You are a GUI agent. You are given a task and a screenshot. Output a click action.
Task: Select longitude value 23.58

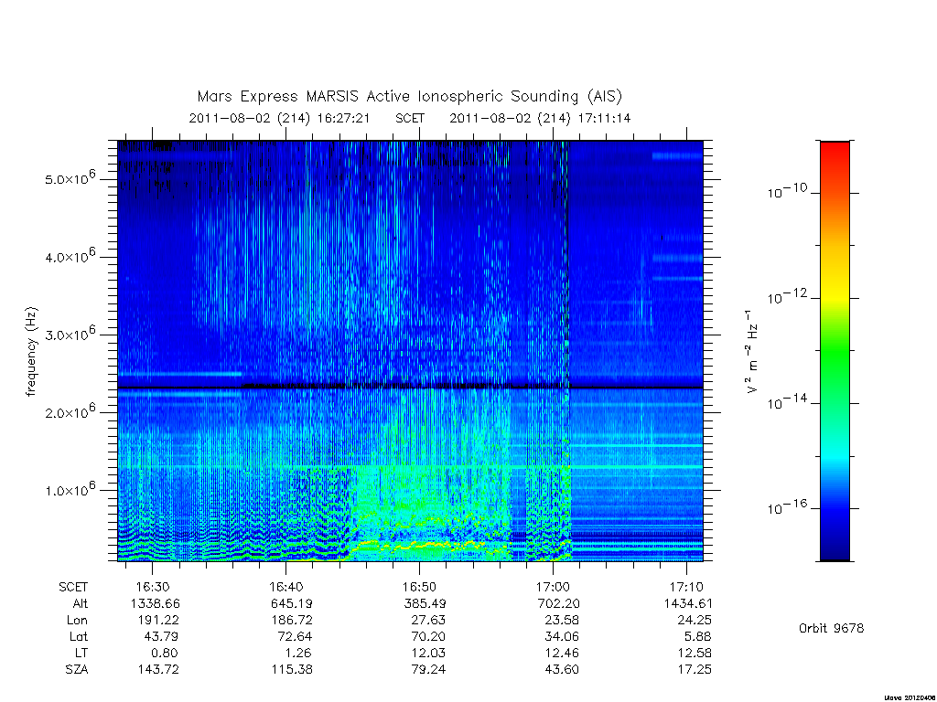click(562, 621)
